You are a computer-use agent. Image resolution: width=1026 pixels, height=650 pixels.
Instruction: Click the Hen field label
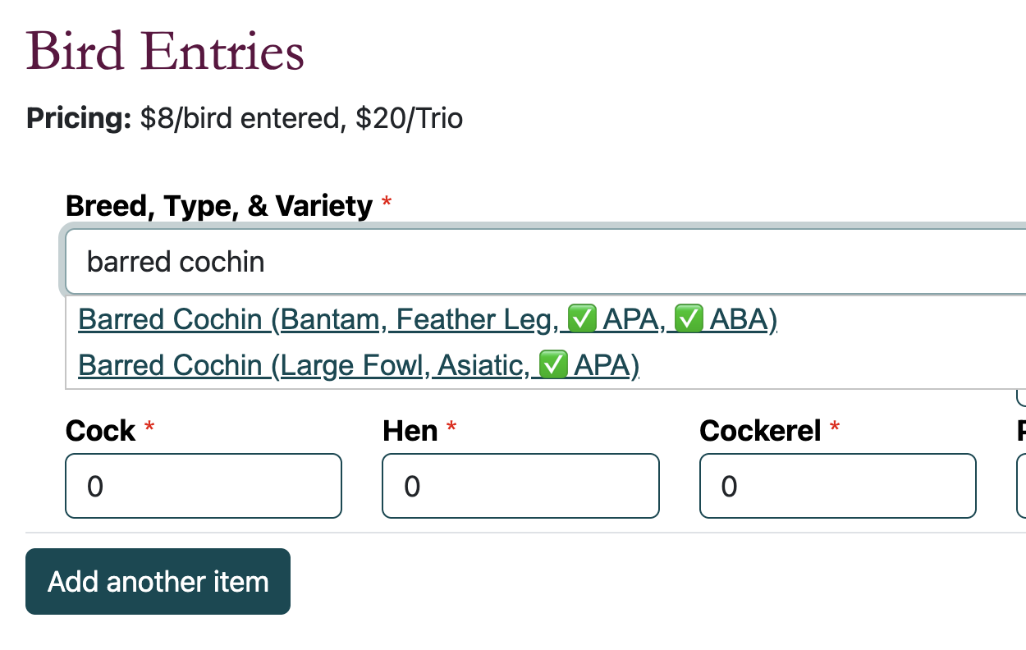click(410, 430)
